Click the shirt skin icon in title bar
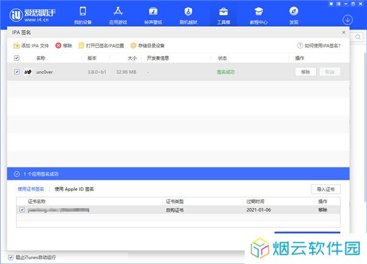 click(x=331, y=4)
